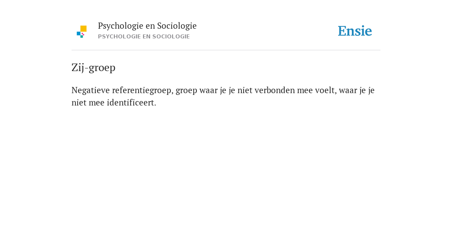The image size is (452, 226).
Task: Click the horizontal divider under the header
Action: [x=226, y=50]
